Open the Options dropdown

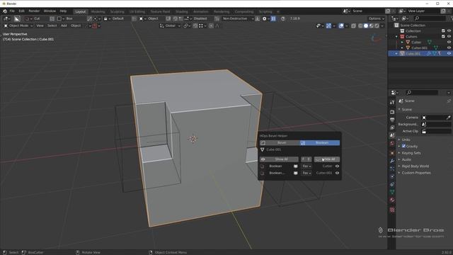pos(377,18)
